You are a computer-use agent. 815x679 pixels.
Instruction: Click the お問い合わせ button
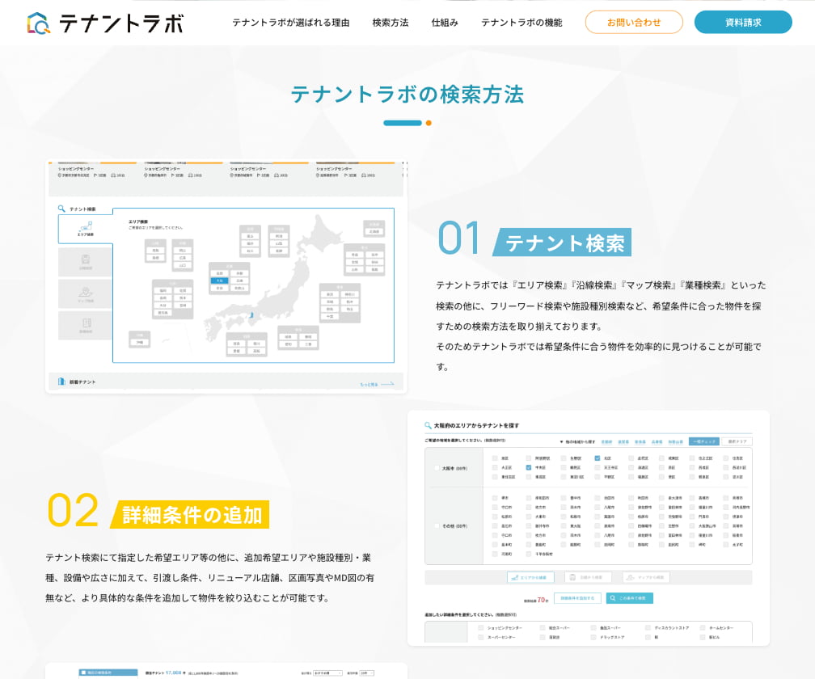click(633, 23)
